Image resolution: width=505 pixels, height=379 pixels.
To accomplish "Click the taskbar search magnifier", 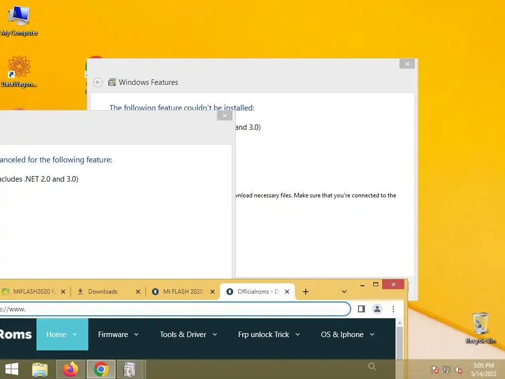I will [x=372, y=367].
